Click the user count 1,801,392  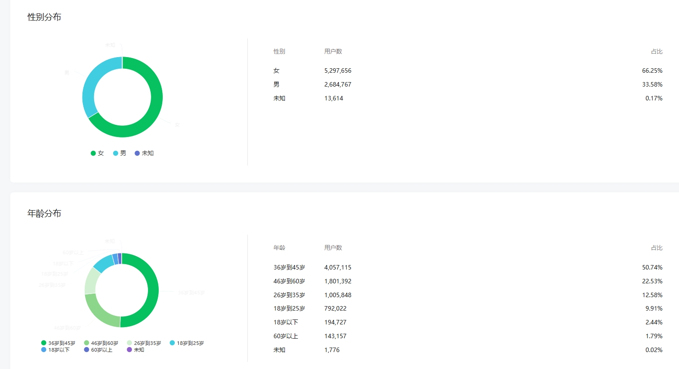coord(337,281)
